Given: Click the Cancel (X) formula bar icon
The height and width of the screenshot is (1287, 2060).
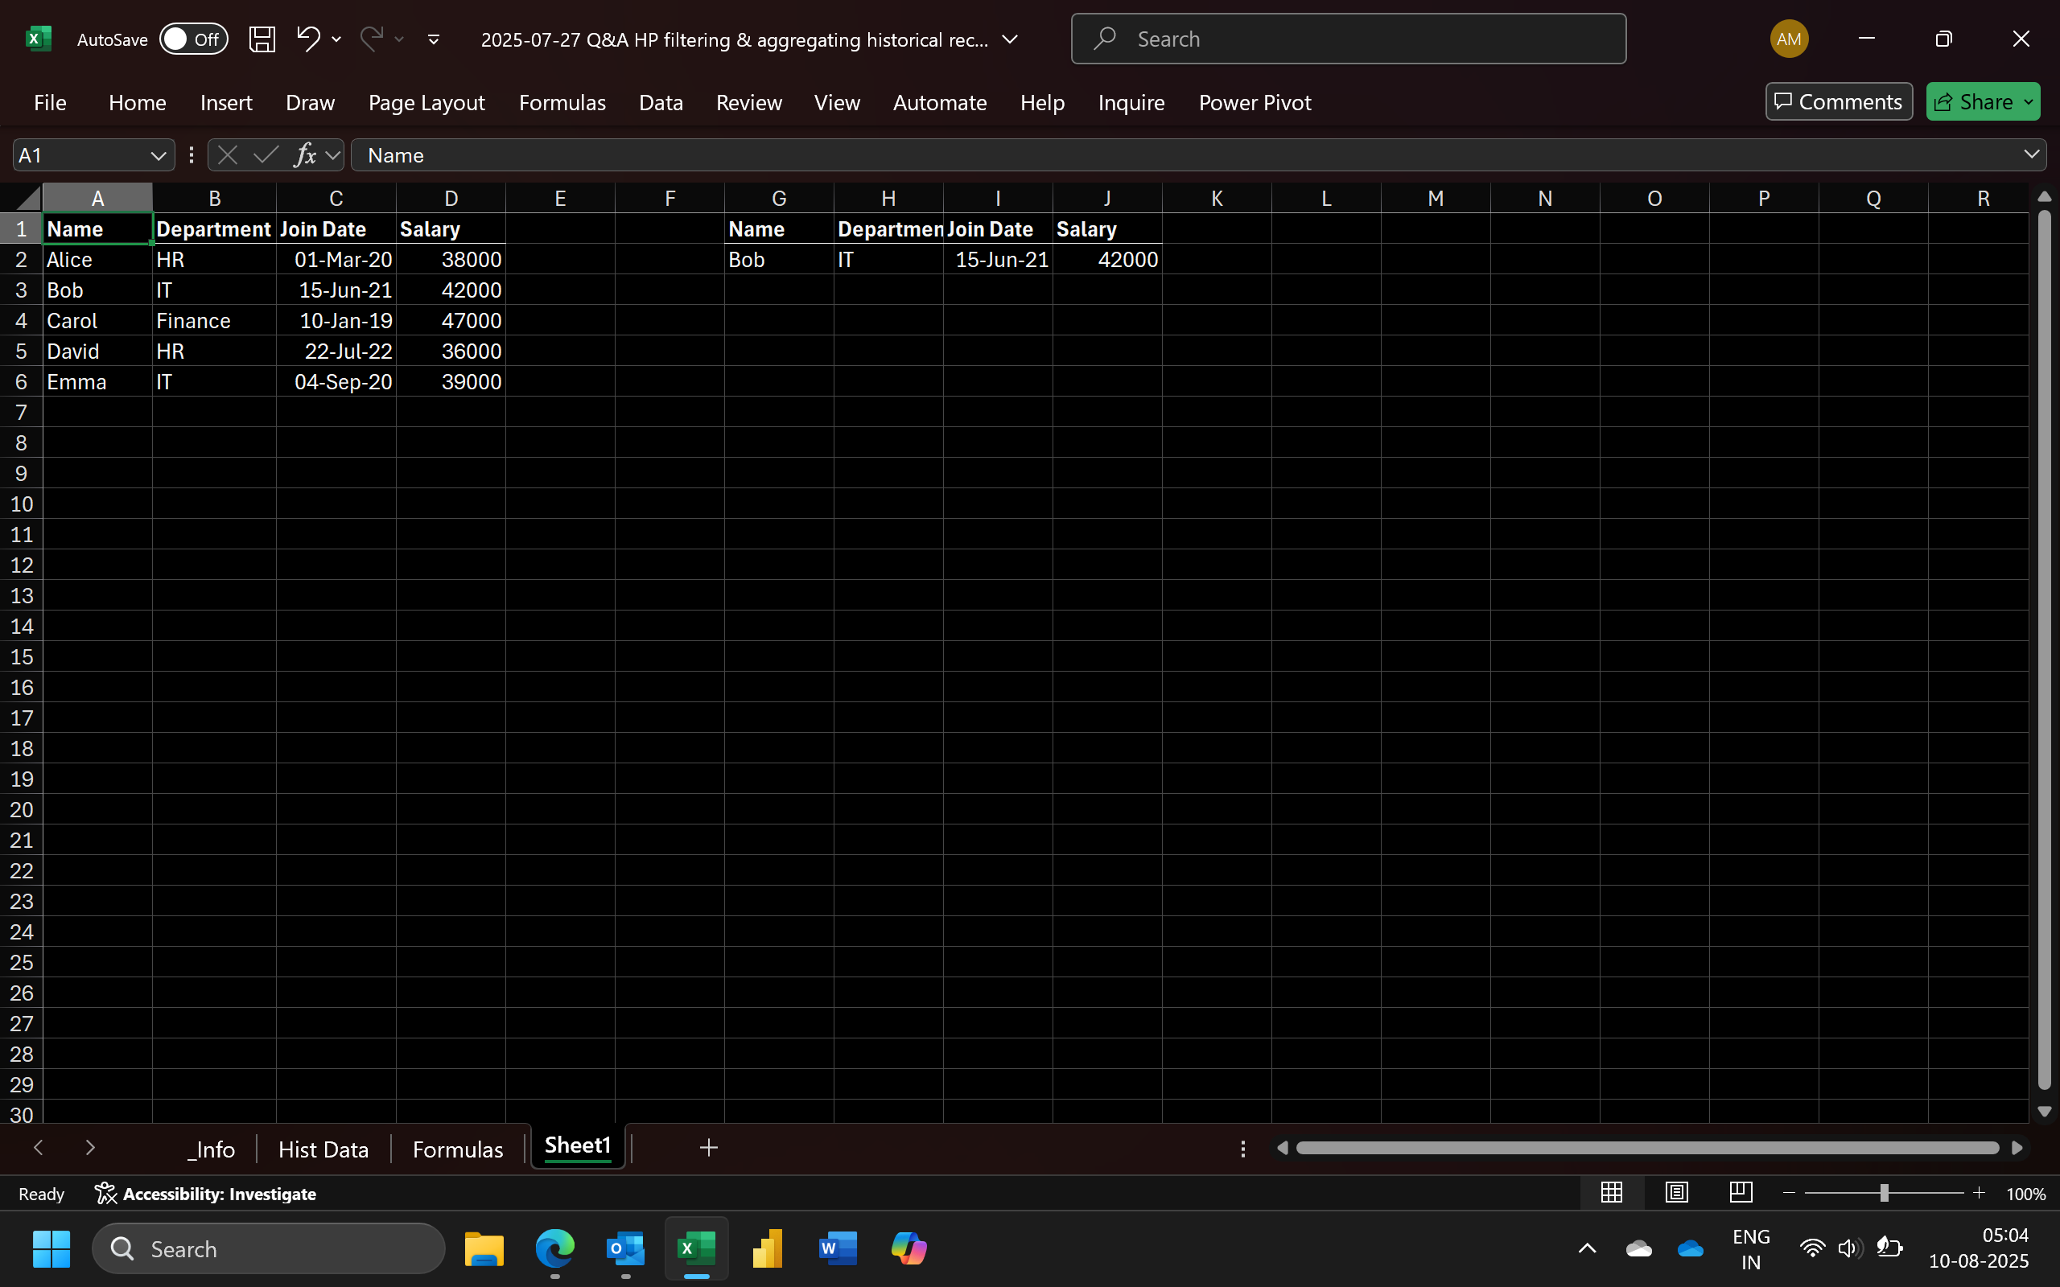Looking at the screenshot, I should 227,155.
